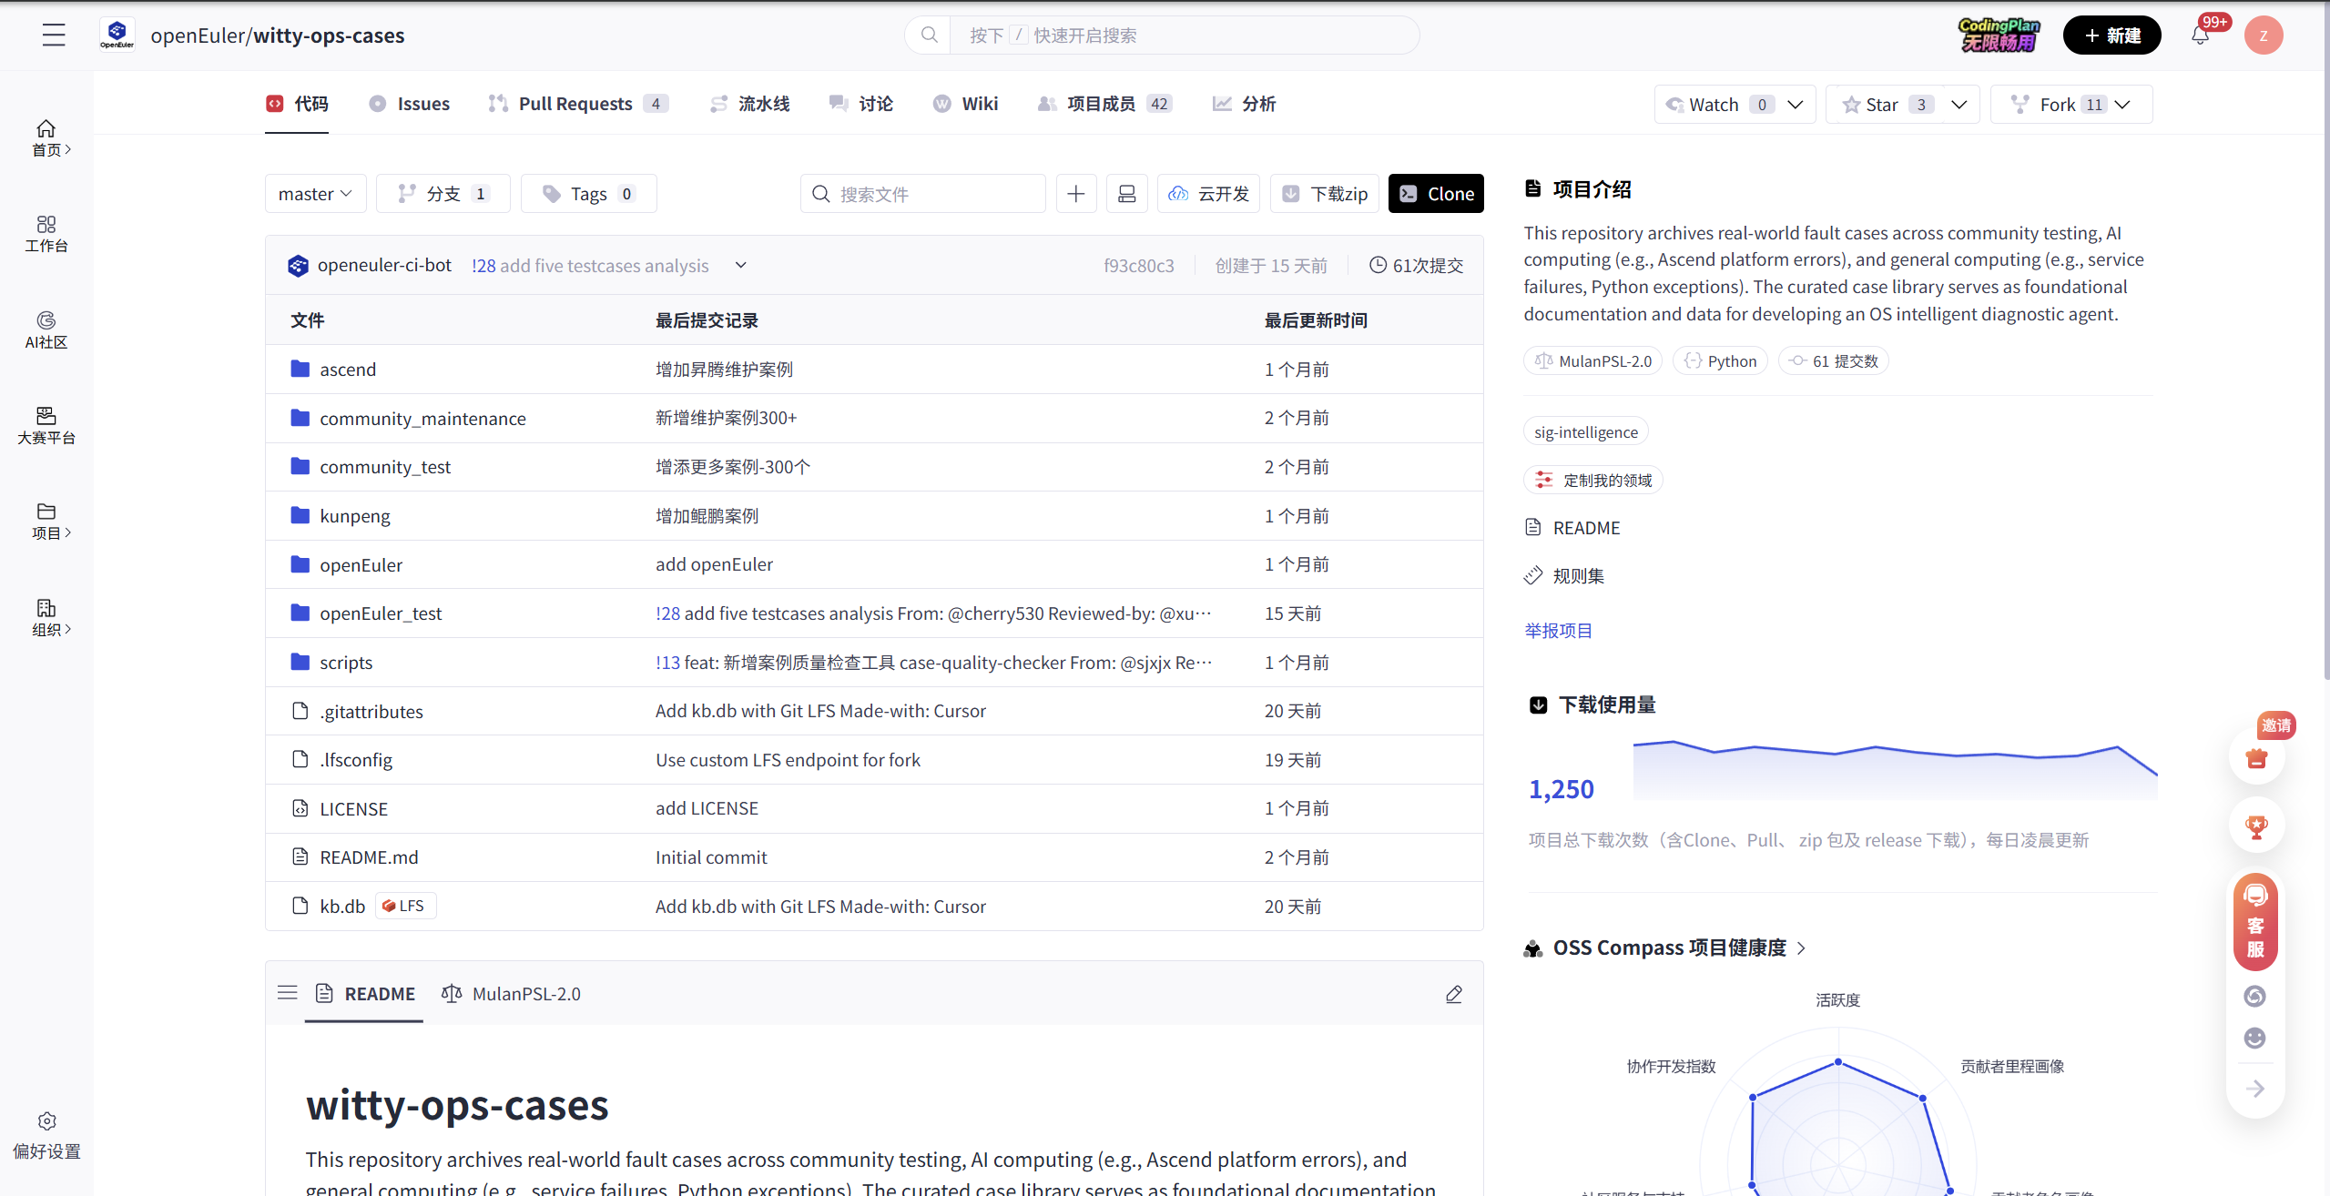Expand the latest commit message chevron
This screenshot has height=1196, width=2330.
coord(741,266)
